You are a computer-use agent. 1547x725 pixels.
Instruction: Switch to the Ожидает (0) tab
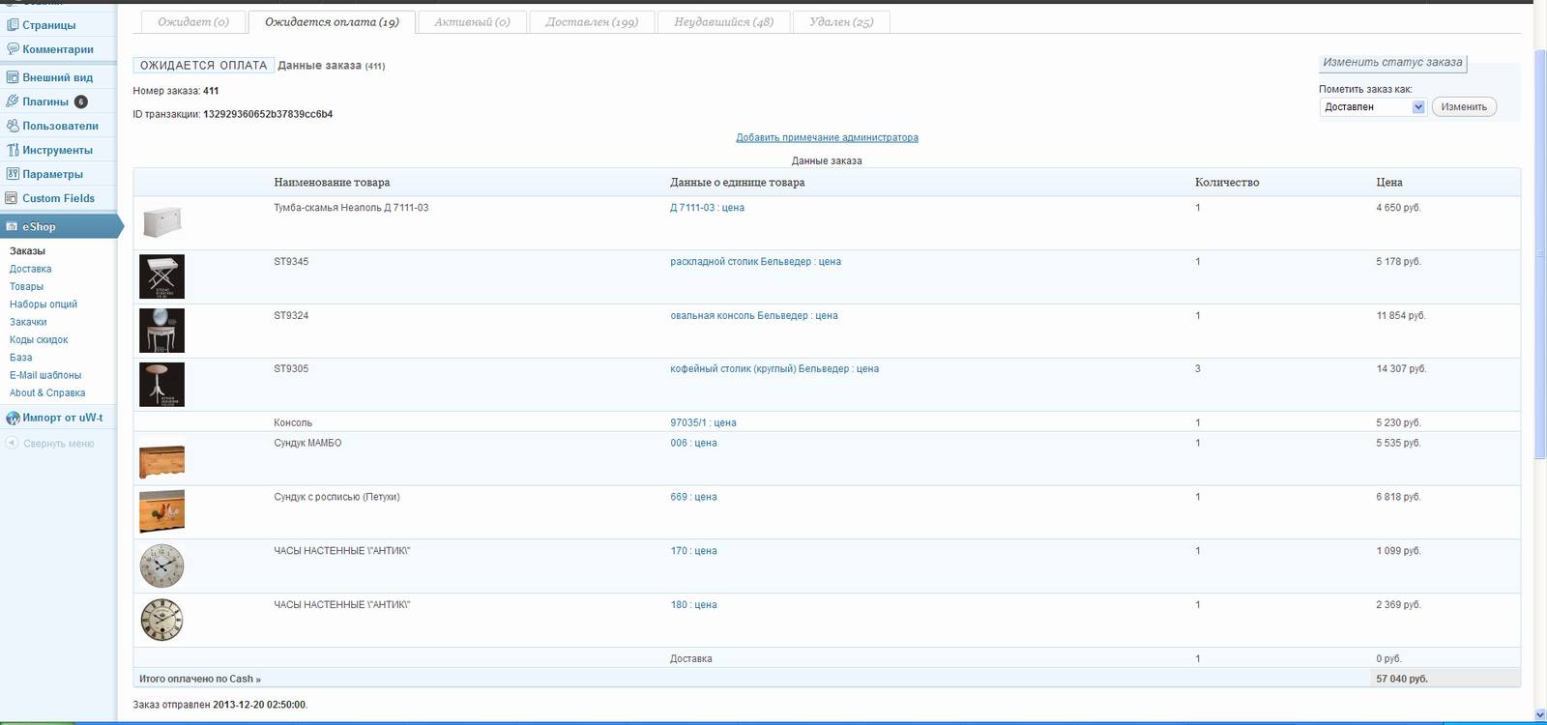193,22
